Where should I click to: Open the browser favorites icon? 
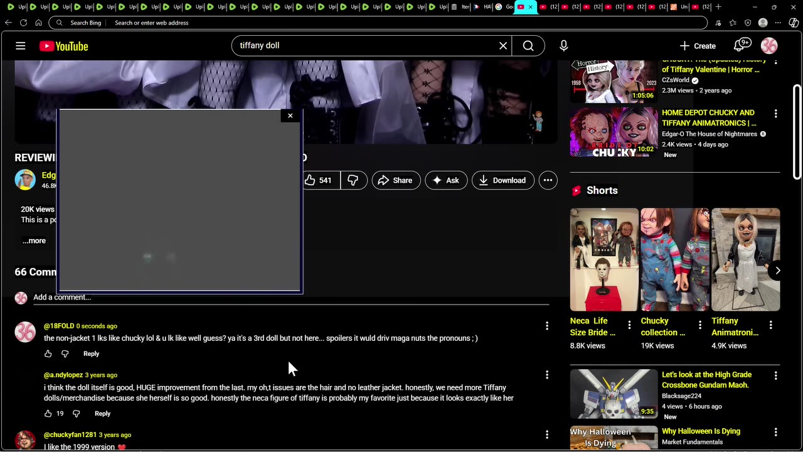tap(733, 23)
